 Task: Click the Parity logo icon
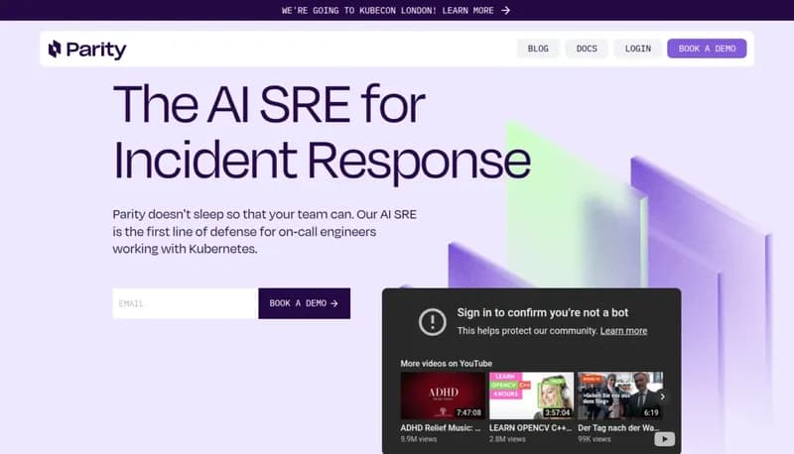[x=55, y=49]
